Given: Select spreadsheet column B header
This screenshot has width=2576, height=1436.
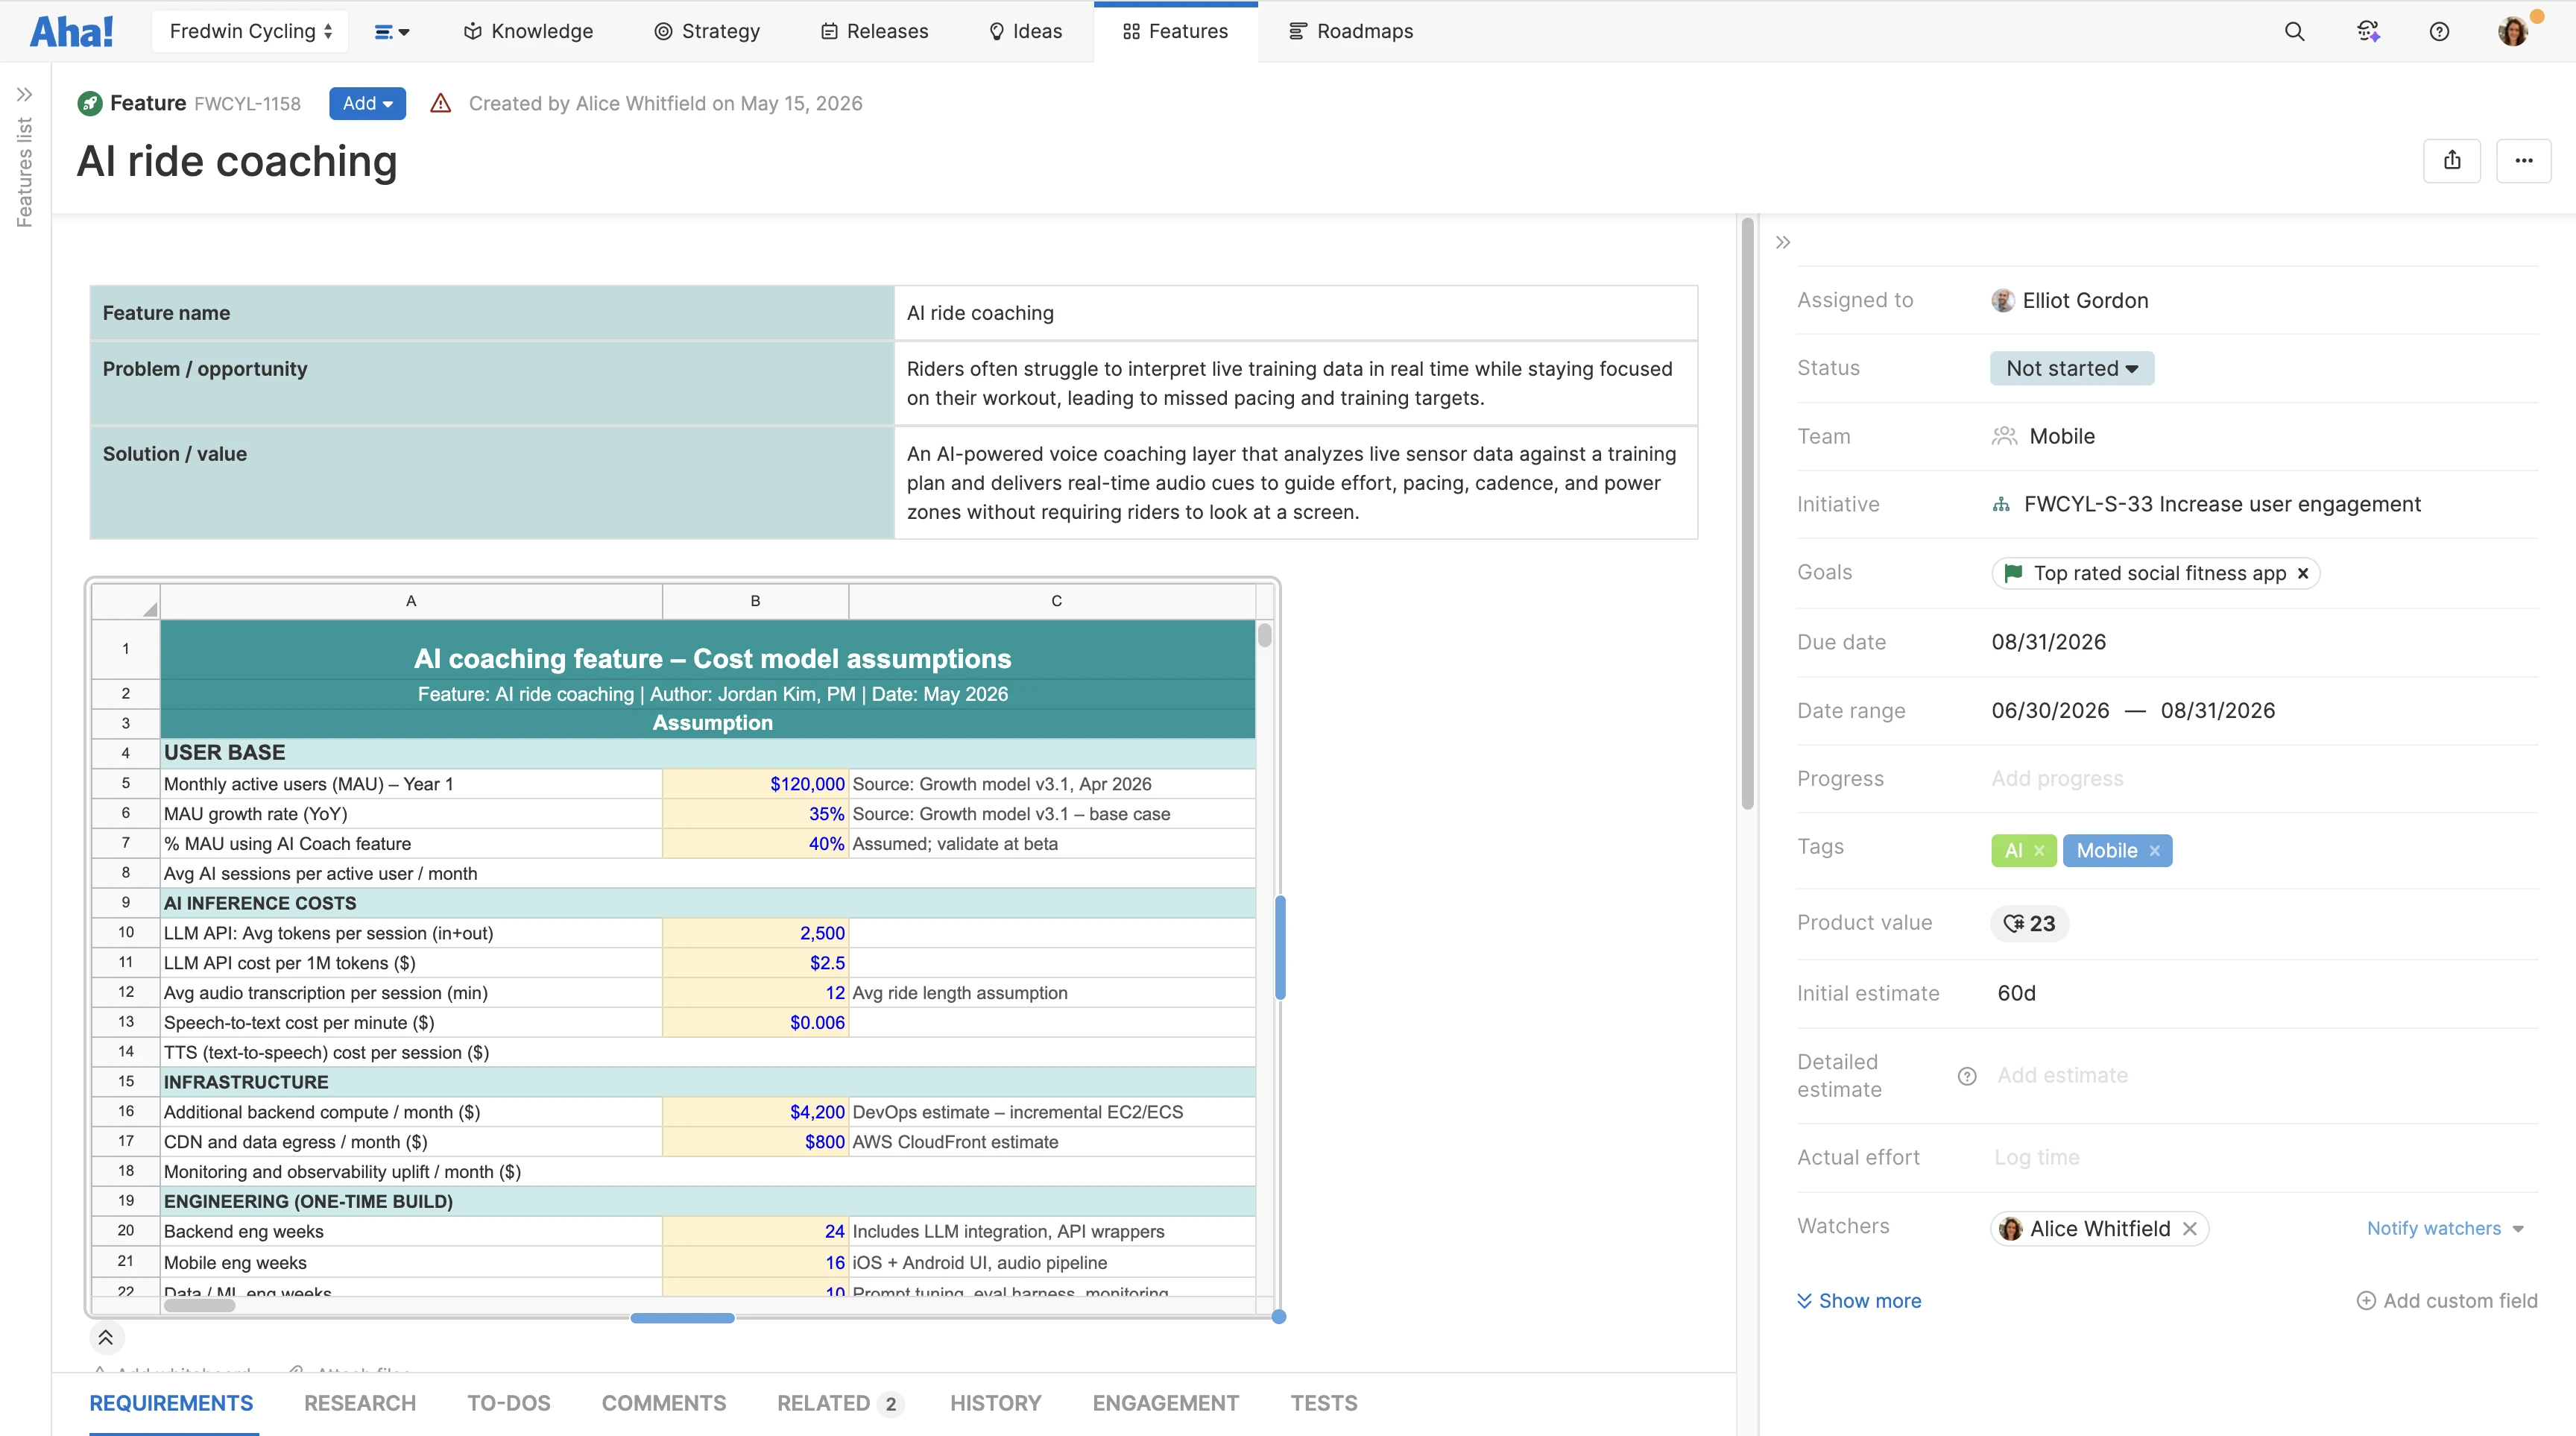Looking at the screenshot, I should tap(755, 601).
